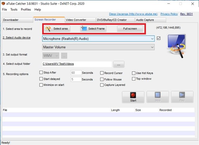Click the format settings button beside WMV

[x=64, y=56]
